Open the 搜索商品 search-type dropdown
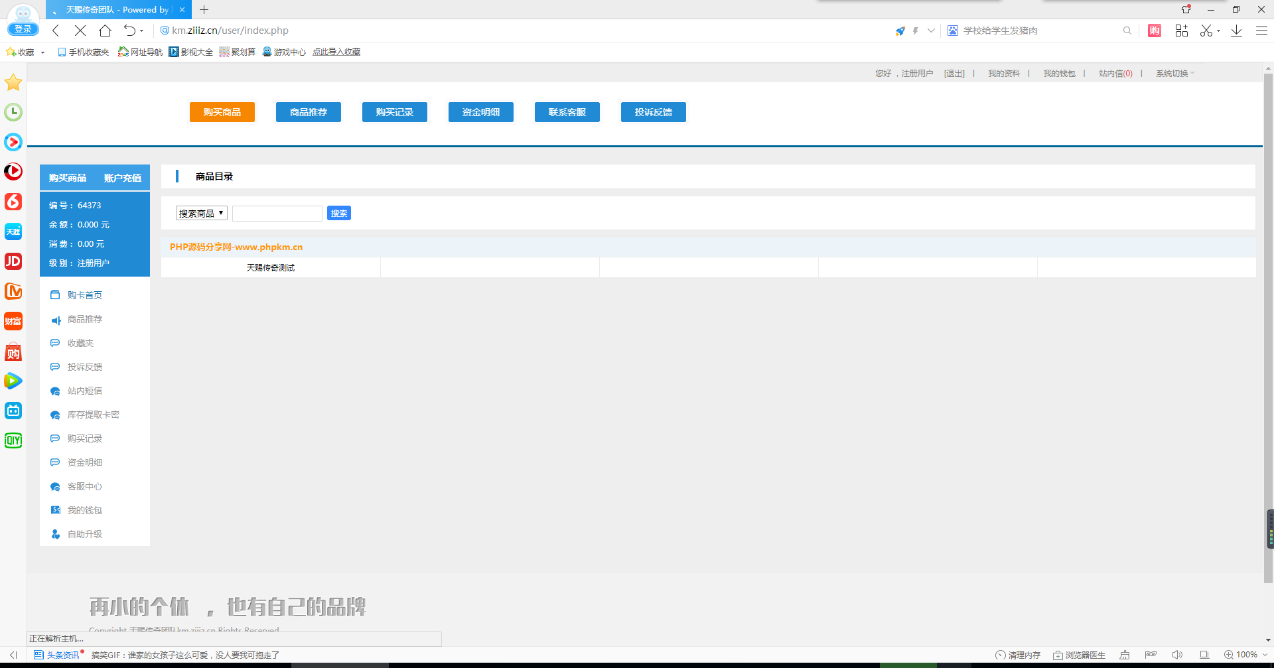 click(x=201, y=213)
